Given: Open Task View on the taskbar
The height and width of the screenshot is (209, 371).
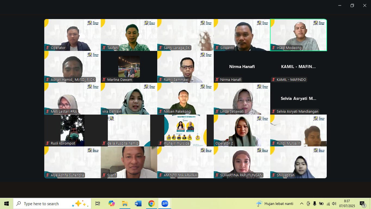Looking at the screenshot, I should 98,204.
